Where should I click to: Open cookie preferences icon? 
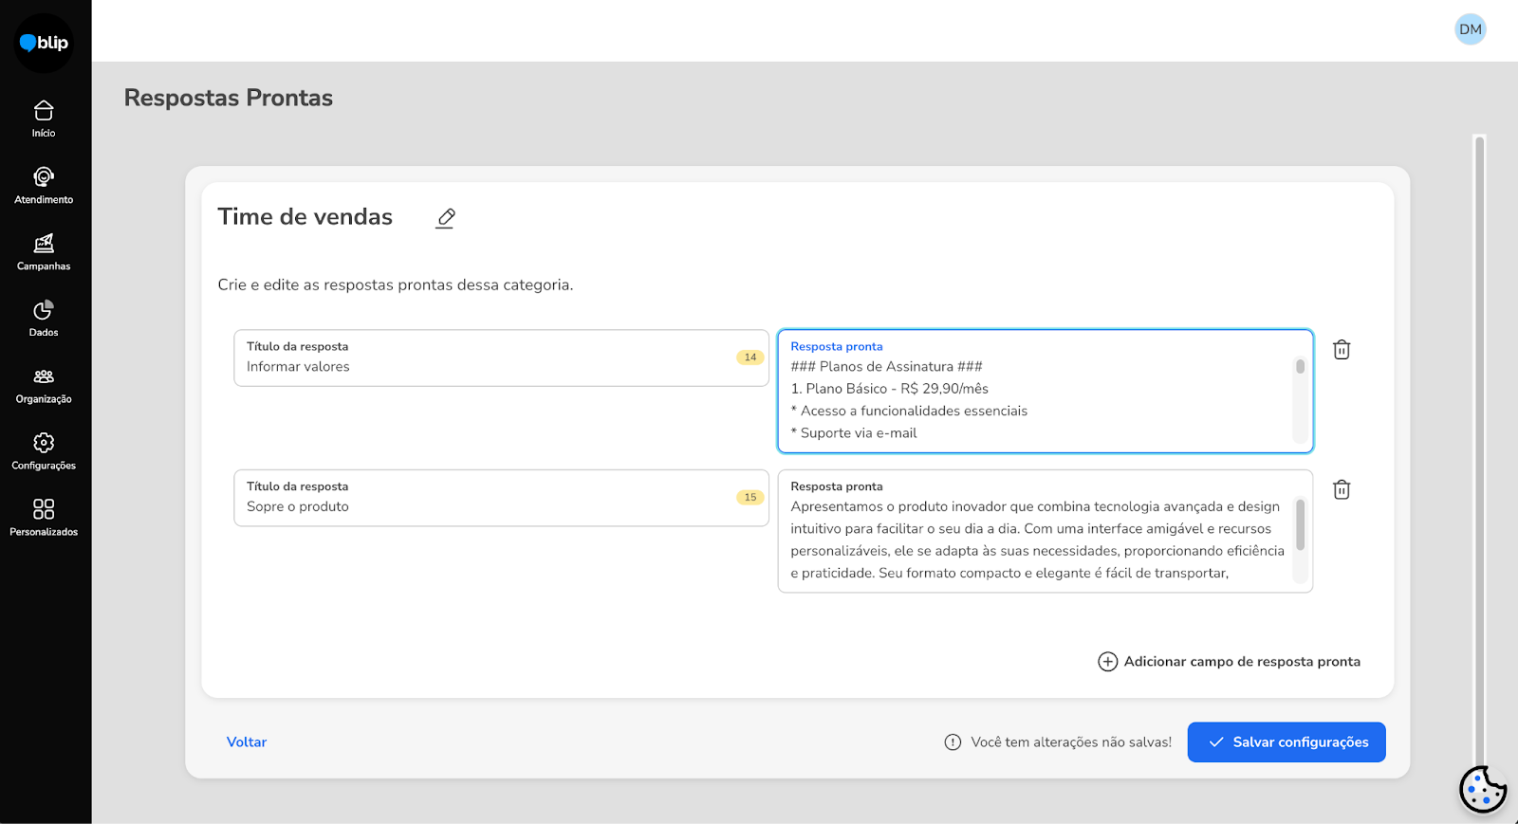(x=1482, y=789)
